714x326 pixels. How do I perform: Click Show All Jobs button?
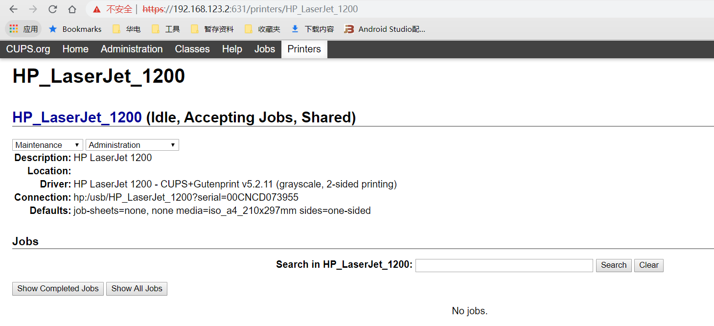click(137, 289)
